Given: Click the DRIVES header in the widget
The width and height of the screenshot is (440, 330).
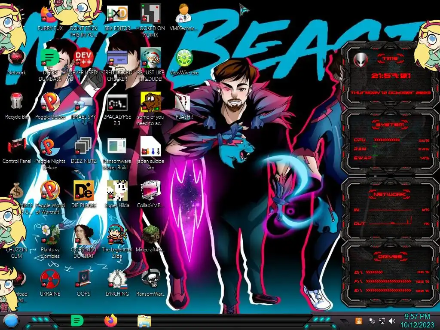Looking at the screenshot, I should click(x=390, y=257).
